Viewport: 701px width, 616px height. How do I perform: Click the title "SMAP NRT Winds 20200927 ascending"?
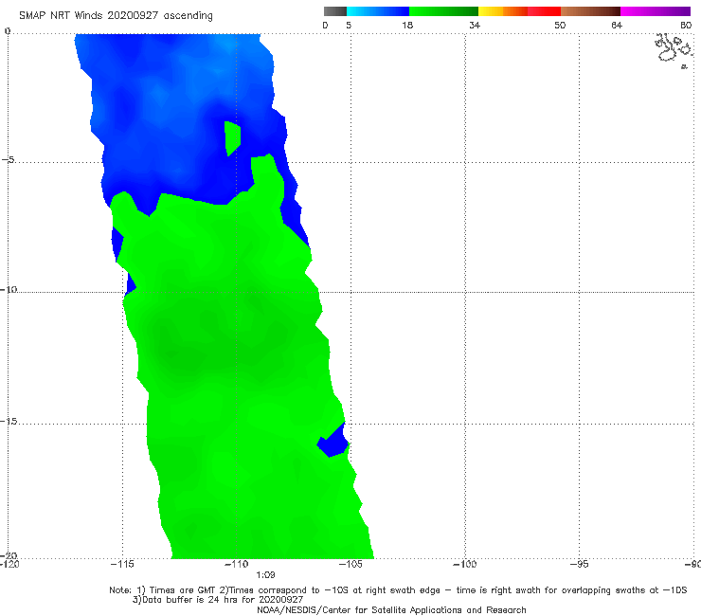point(116,16)
